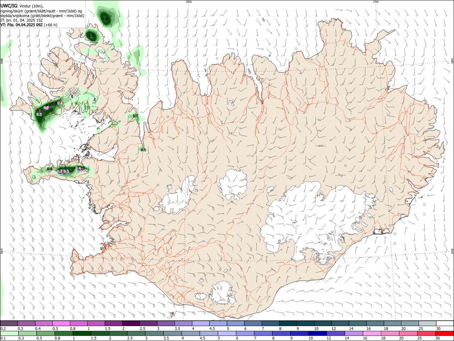Select the line starting 'rigning/skúrir (grænt/blátt/rautt'
The width and height of the screenshot is (454, 341).
(x=41, y=11)
